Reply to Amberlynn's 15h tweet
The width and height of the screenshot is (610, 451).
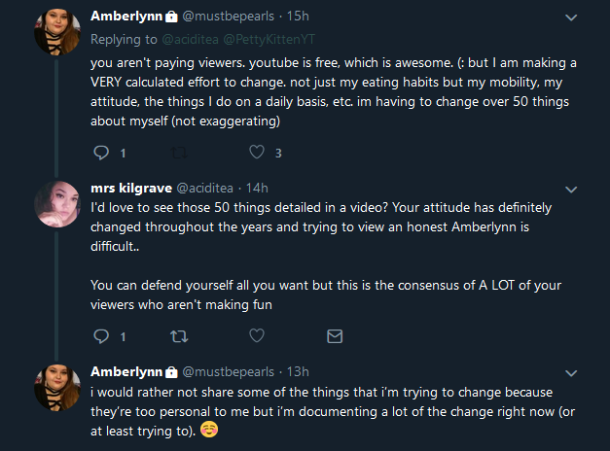point(101,153)
